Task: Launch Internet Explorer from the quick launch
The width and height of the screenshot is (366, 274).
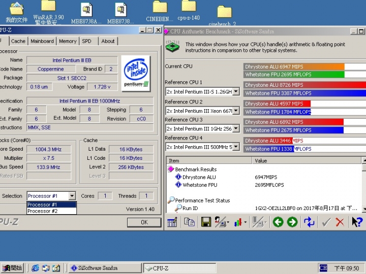Action: (x=35, y=268)
